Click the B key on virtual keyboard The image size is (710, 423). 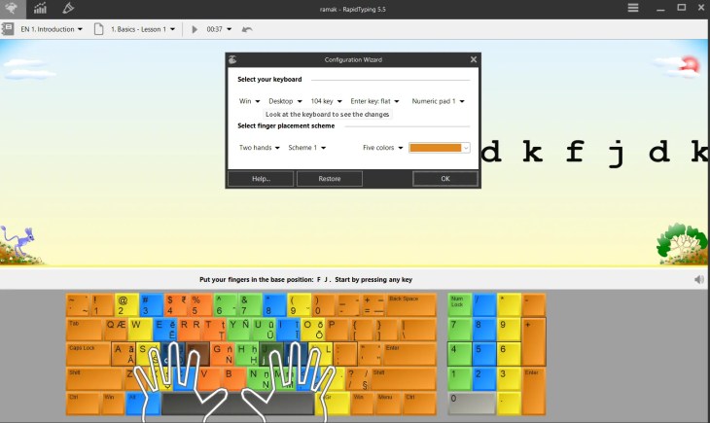click(x=233, y=378)
